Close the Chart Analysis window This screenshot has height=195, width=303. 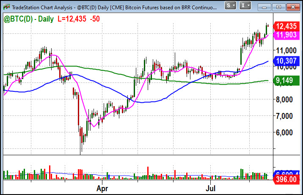pyautogui.click(x=293, y=7)
